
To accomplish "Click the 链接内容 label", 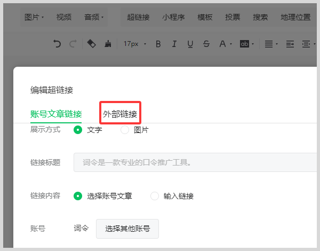I will tap(45, 196).
